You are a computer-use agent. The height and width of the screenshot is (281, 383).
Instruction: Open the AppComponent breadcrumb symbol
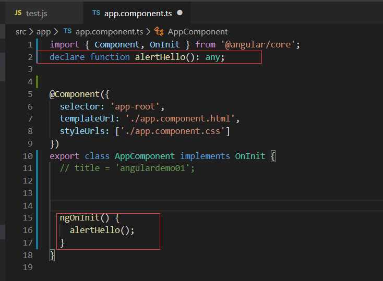point(198,32)
